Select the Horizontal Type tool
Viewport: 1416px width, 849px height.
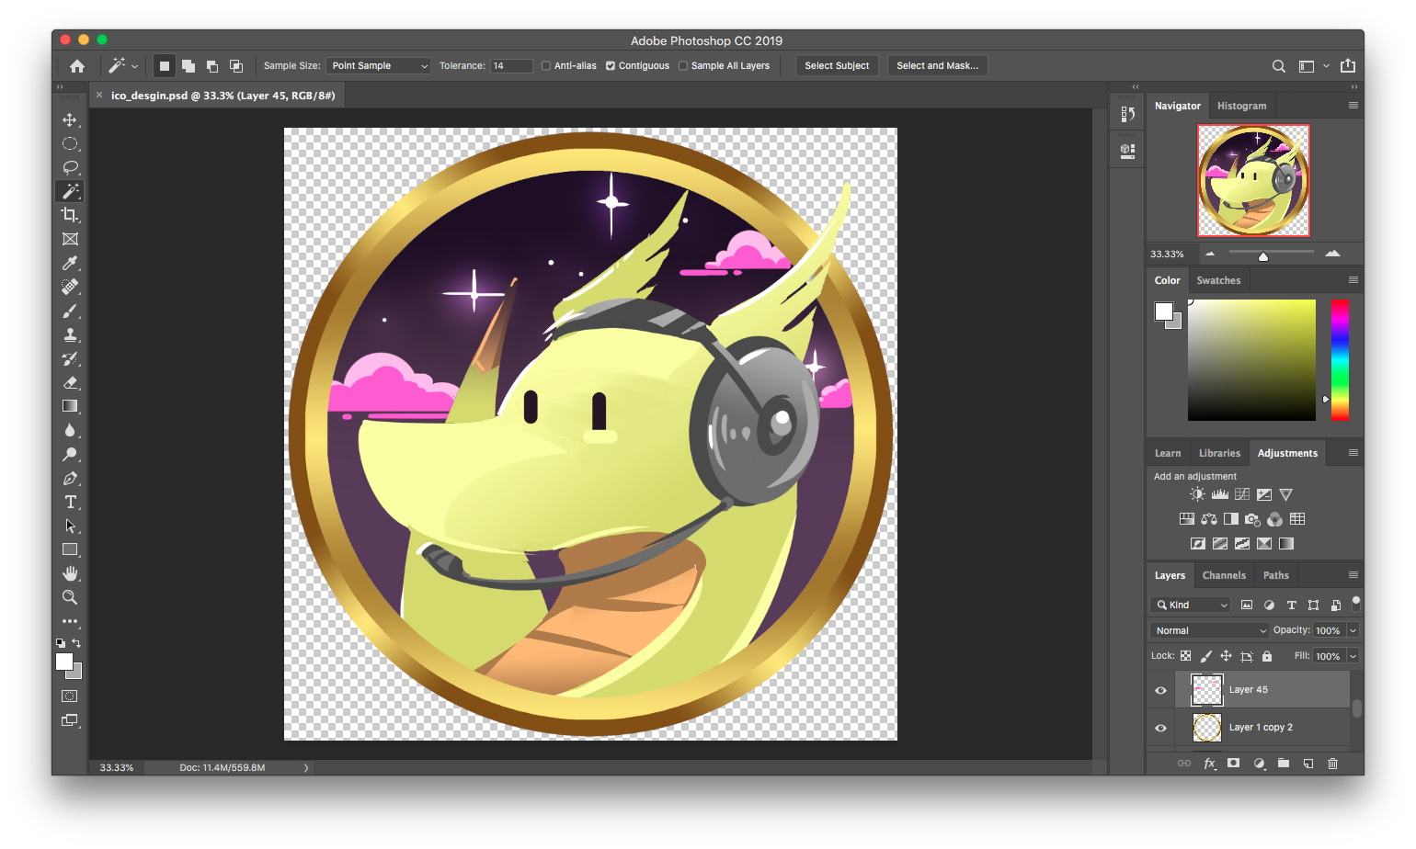[70, 502]
